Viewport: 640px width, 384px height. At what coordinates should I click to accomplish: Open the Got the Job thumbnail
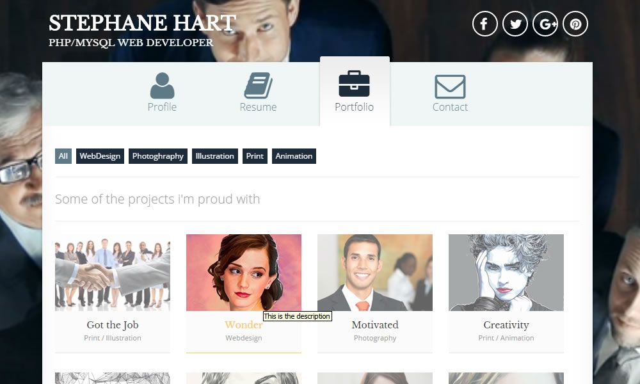[x=113, y=273]
